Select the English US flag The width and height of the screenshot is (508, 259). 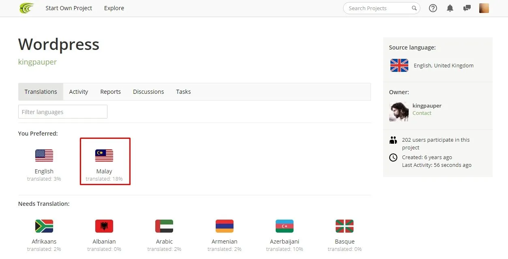44,155
